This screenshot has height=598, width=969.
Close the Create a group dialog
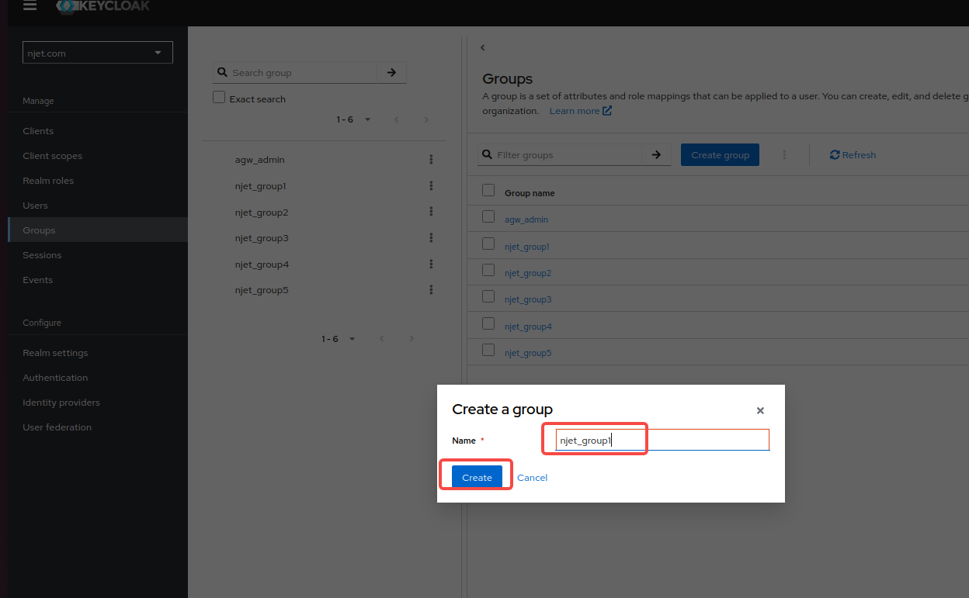760,411
